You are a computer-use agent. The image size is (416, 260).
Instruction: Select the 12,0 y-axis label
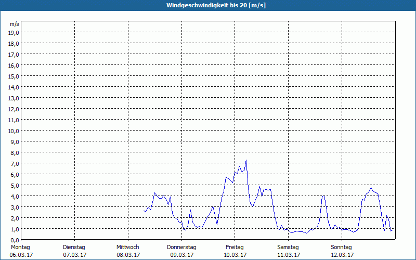tap(14, 109)
